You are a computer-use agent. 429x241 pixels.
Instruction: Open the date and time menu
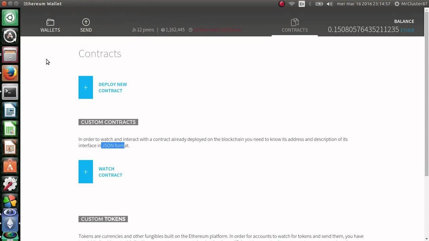click(x=364, y=4)
